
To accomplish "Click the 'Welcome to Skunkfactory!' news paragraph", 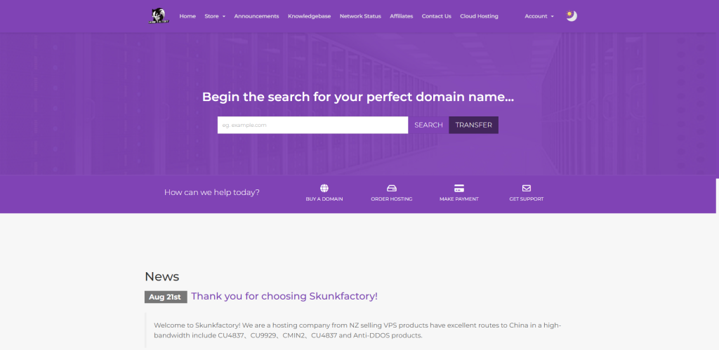I will pos(357,330).
